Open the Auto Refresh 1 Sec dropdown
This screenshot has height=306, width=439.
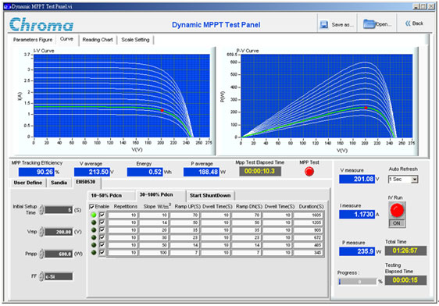(403, 180)
